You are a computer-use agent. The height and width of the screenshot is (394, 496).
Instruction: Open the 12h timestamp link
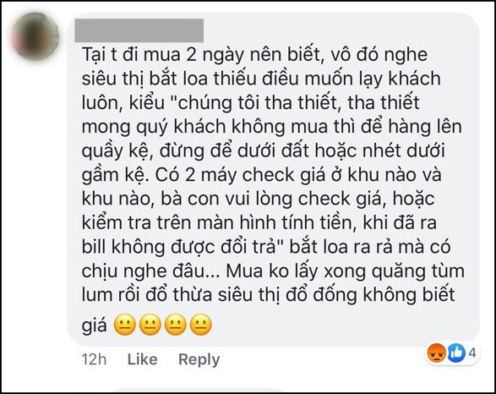click(x=94, y=359)
